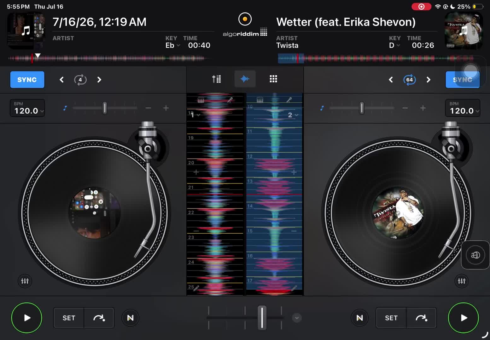Open left deck EQ mixer controls icon
This screenshot has height=340, width=490.
25,281
